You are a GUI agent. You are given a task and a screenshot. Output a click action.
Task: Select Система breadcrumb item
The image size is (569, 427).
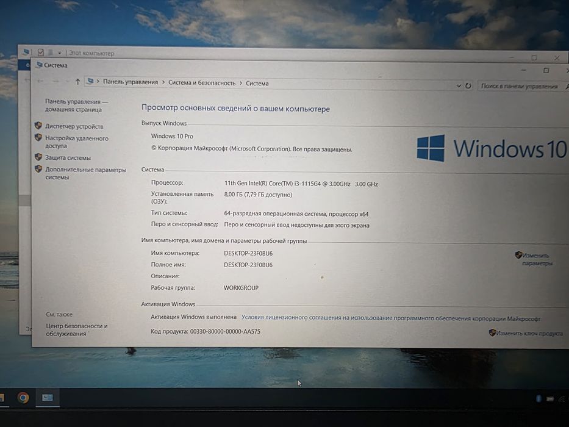coord(257,84)
